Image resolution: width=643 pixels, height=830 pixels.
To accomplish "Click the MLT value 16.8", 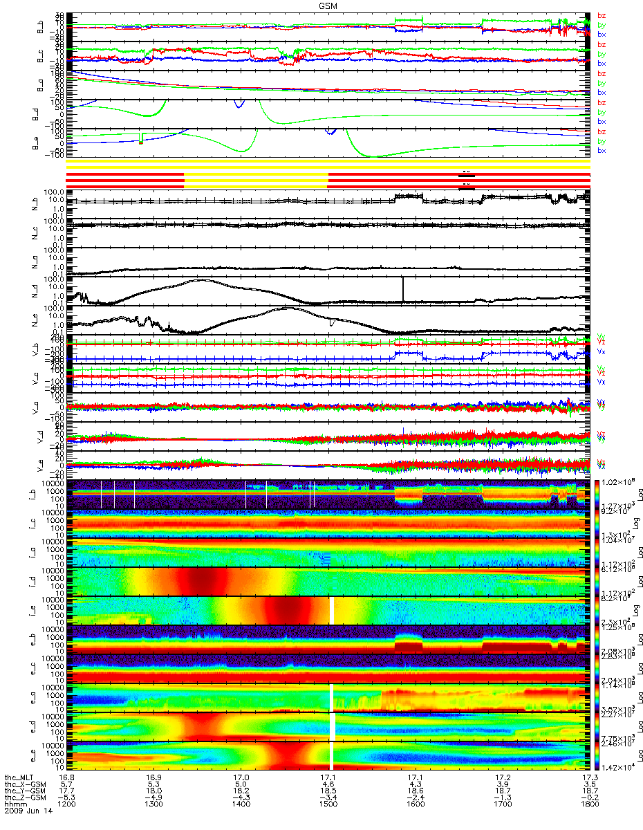I will (x=66, y=778).
